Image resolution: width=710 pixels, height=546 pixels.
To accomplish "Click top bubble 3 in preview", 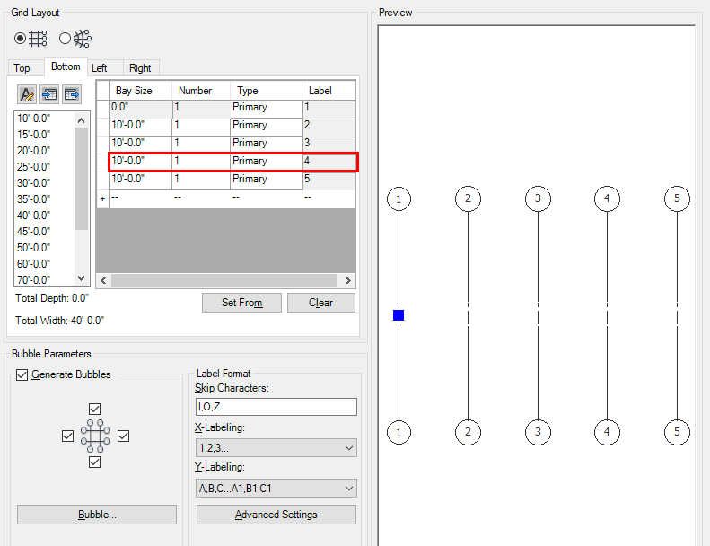I will point(538,198).
